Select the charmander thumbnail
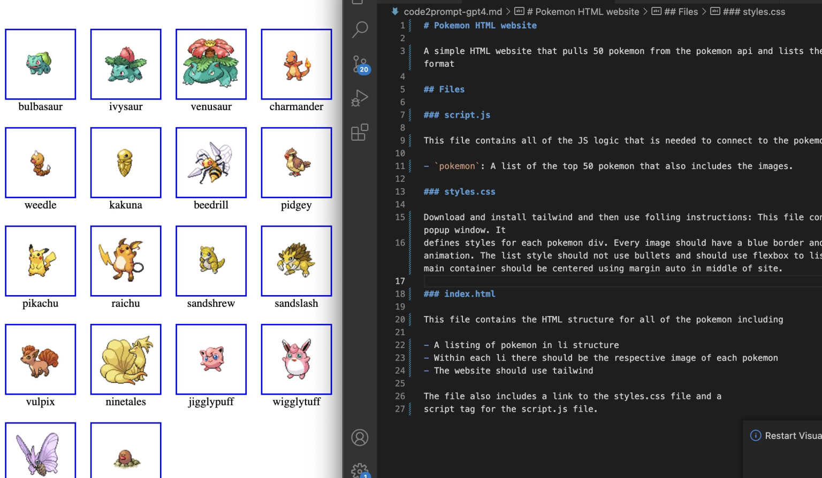 coord(296,64)
